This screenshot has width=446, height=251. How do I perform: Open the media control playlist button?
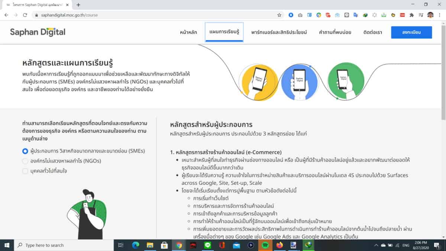pos(421,15)
